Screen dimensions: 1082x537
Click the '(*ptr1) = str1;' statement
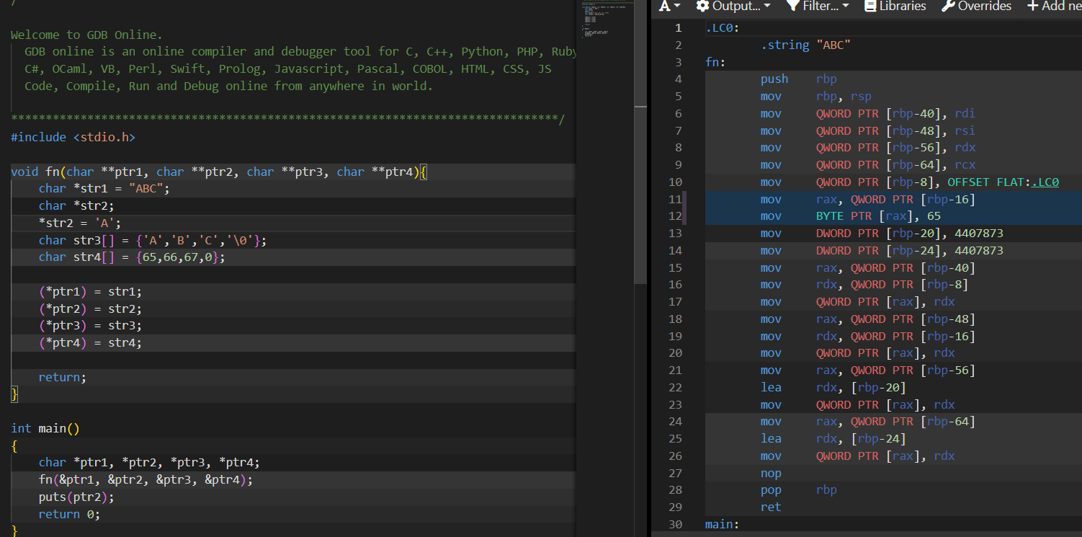coord(91,292)
